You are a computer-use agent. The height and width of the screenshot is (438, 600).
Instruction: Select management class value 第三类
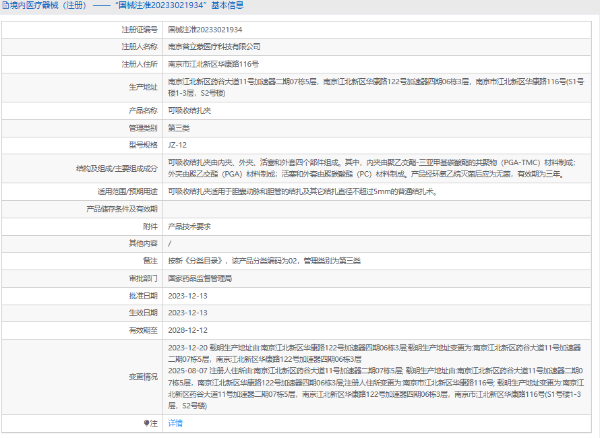(179, 128)
